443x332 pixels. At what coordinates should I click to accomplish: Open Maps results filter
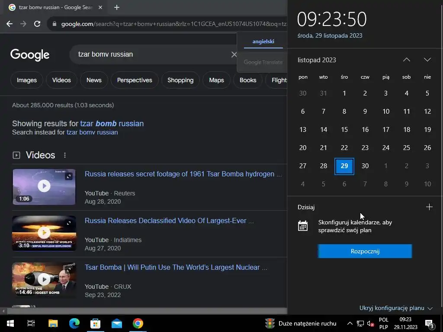[x=216, y=80]
